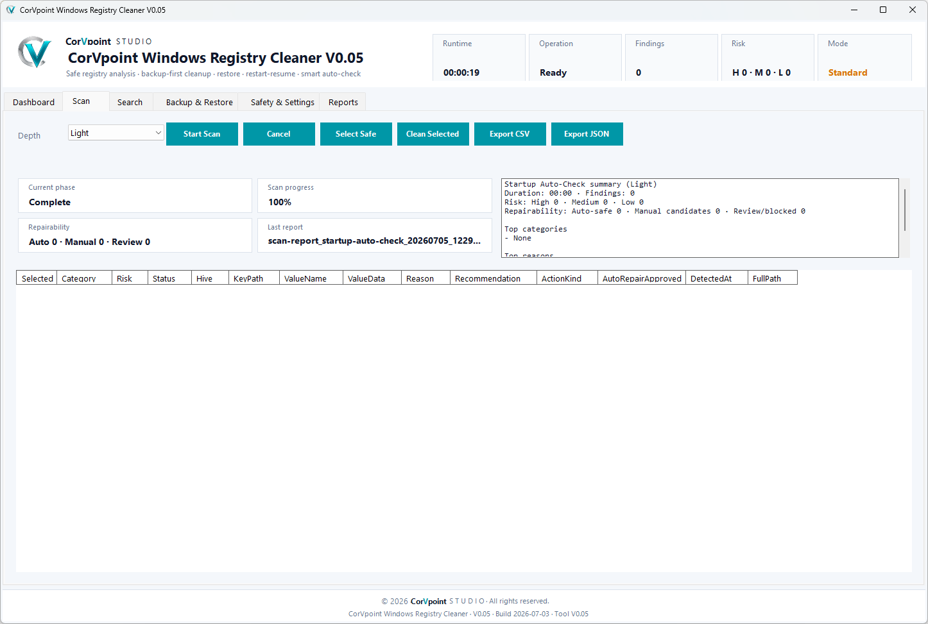Click the Scan progress value 100%

coord(280,202)
